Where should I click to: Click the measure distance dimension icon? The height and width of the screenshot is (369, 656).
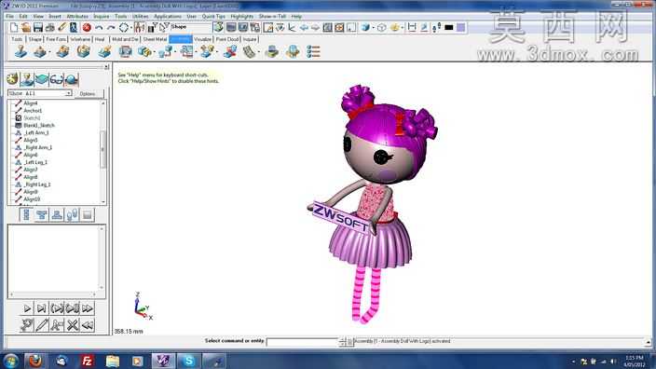tap(412, 28)
